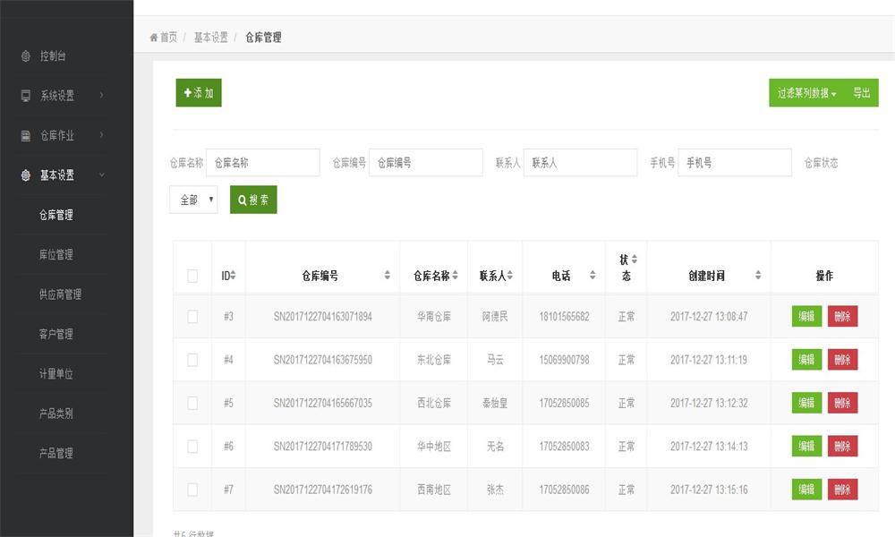This screenshot has width=895, height=537.
Task: Check the checkbox for row #3
Action: pyautogui.click(x=192, y=317)
